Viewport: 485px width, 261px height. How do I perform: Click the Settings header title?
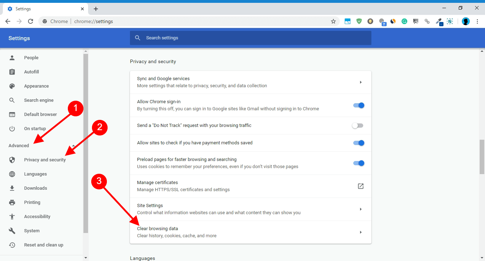19,38
